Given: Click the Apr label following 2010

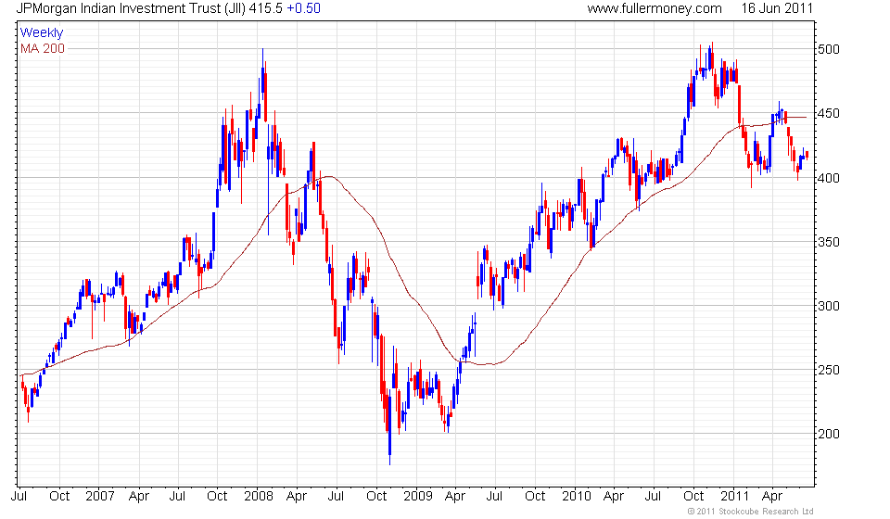Looking at the screenshot, I should (614, 497).
